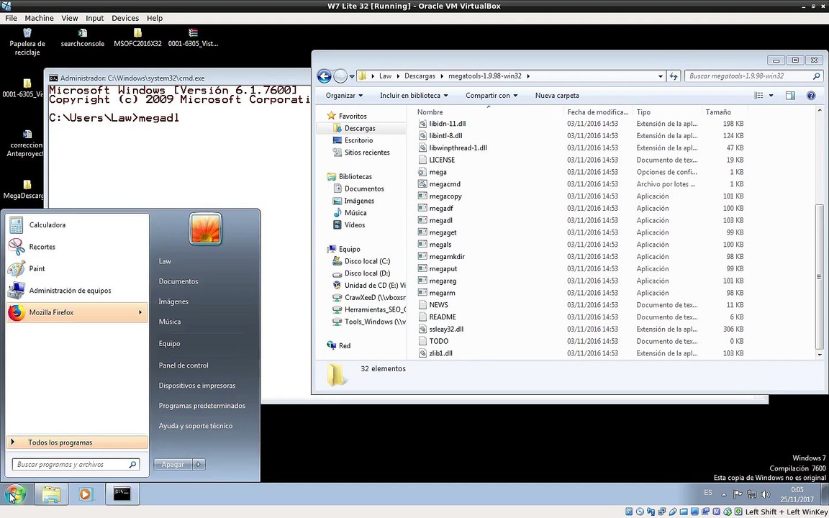Click the Explorer forward navigation arrow
The image size is (829, 518).
(340, 76)
